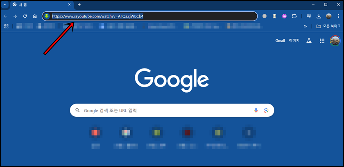This screenshot has height=167, width=344.
Task: Click the Google search input box
Action: [172, 110]
